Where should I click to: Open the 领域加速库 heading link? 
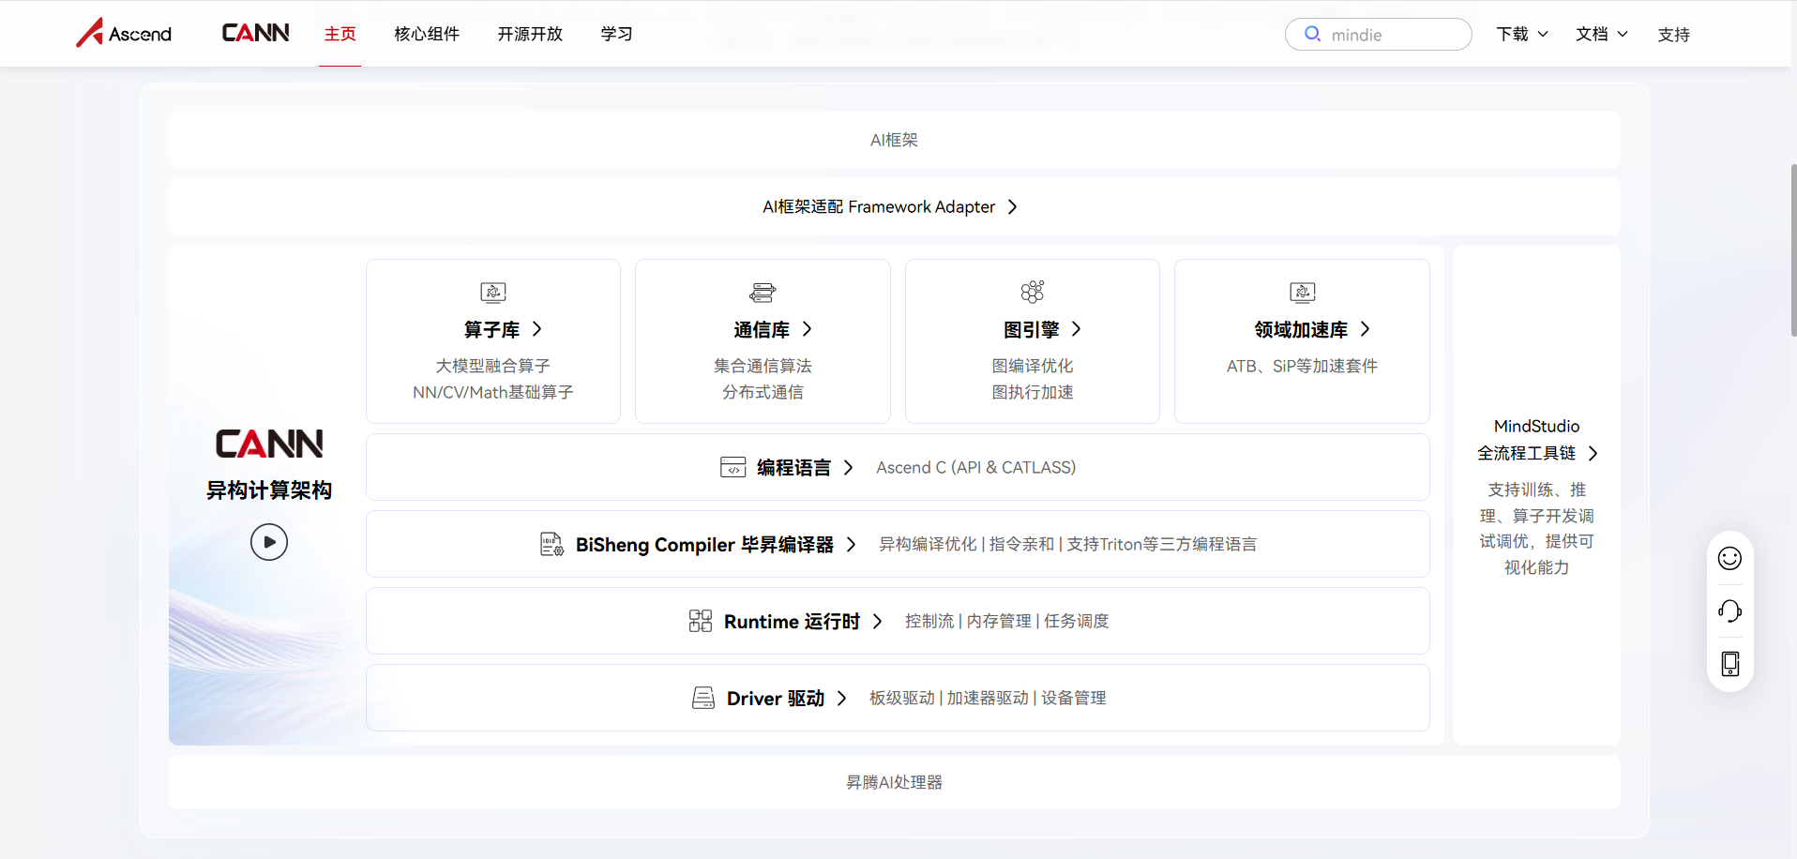click(x=1301, y=329)
